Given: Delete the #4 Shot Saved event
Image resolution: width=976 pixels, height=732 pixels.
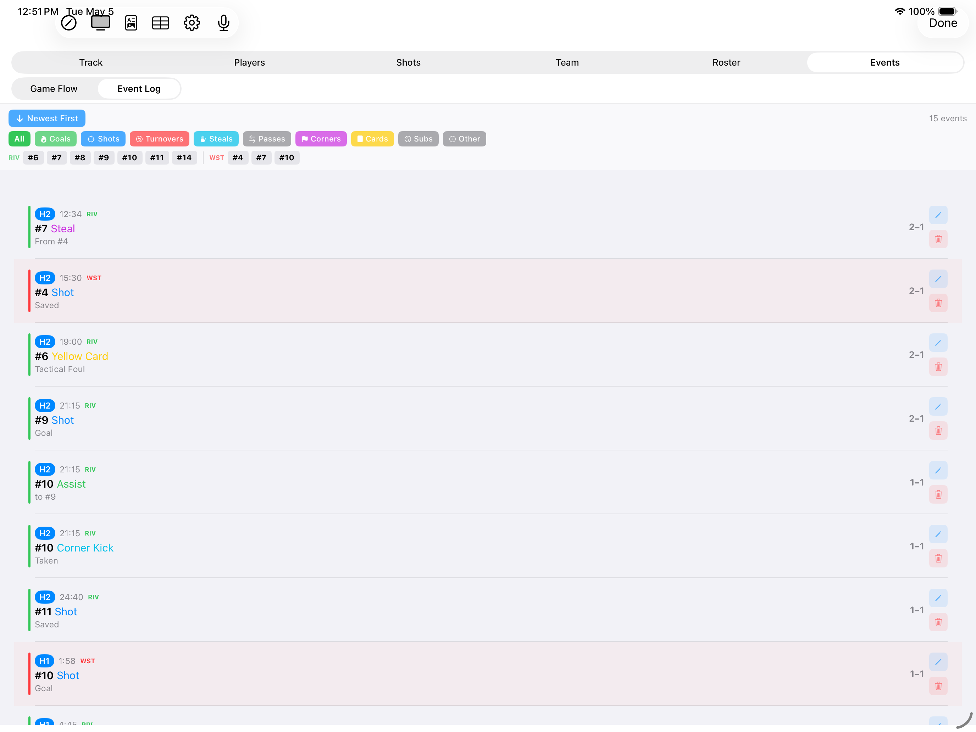Looking at the screenshot, I should point(938,303).
